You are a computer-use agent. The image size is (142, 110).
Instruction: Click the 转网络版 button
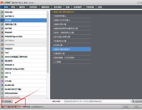click(7, 101)
